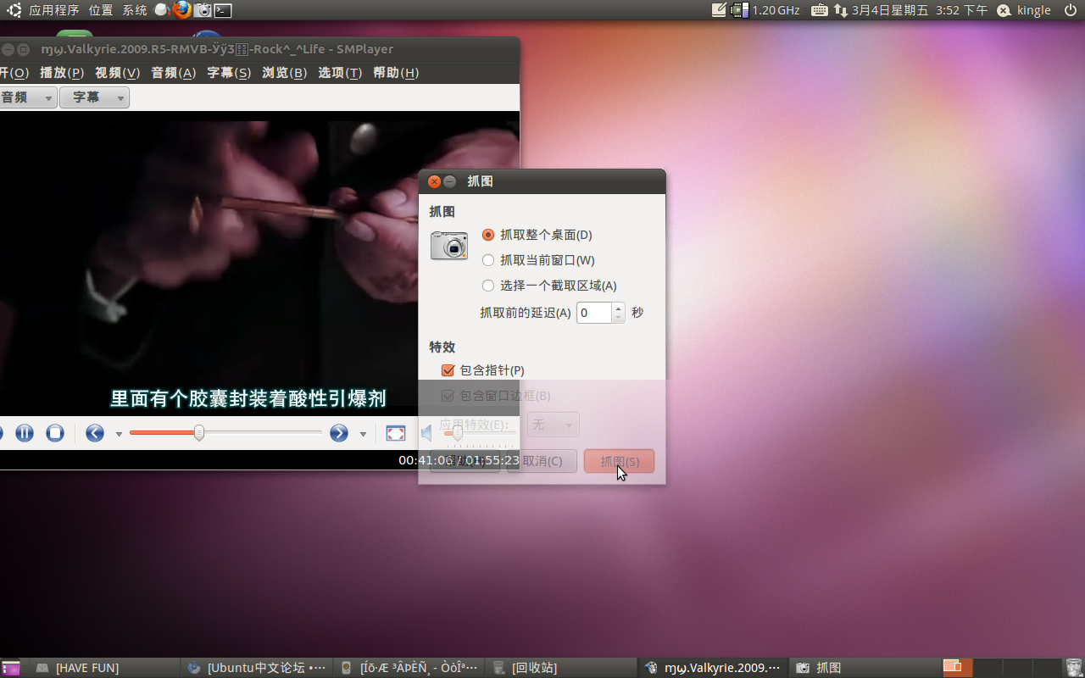1085x678 pixels.
Task: Mute audio via the speaker icon
Action: tap(427, 433)
